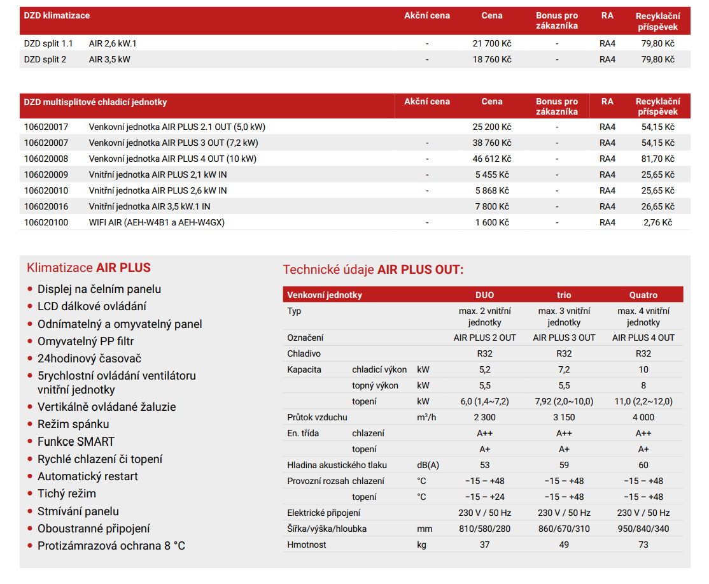Select the DZD split 2 row label
Image resolution: width=709 pixels, height=584 pixels.
45,59
